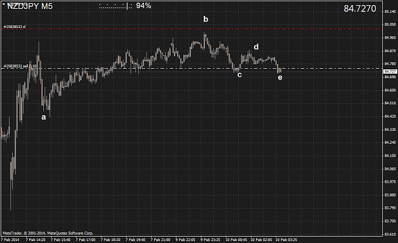Click price scale value 84.780
The image size is (398, 243).
click(390, 64)
